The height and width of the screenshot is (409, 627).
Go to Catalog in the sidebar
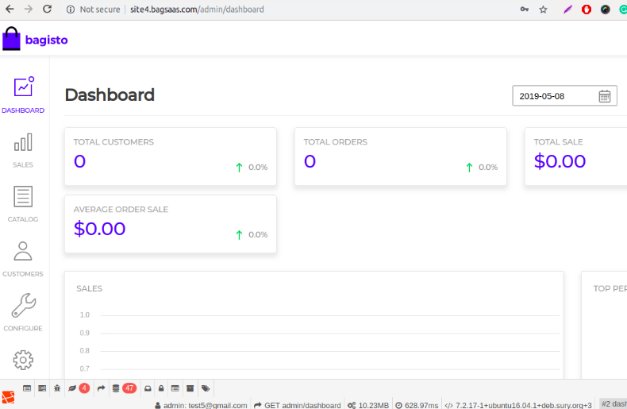pos(23,203)
